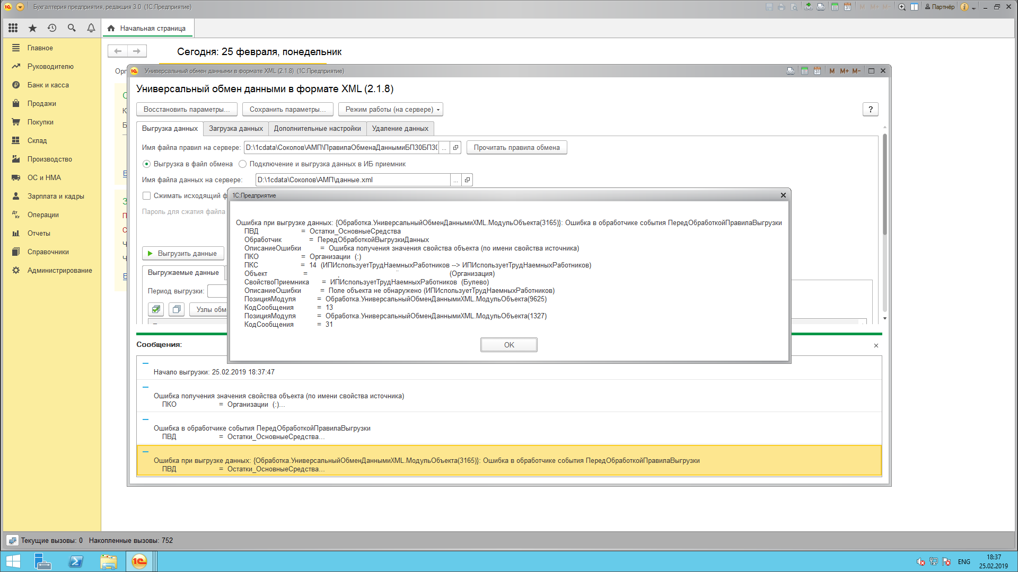Viewport: 1018px width, 572px height.
Task: Open the calendar in main title bar
Action: pos(847,7)
